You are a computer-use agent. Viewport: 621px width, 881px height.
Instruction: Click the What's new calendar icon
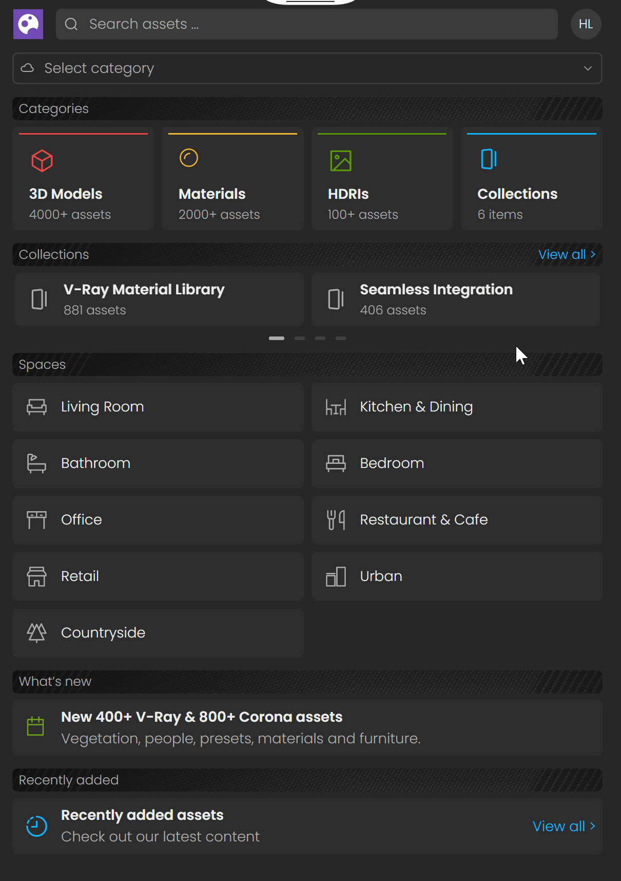pos(35,726)
